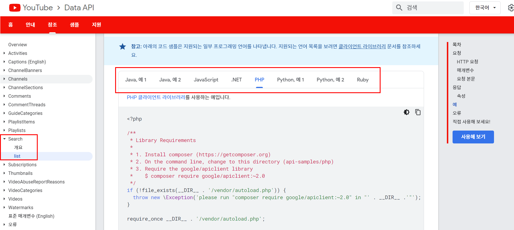
Task: Open VideoCategories in sidebar
Action: (25, 191)
